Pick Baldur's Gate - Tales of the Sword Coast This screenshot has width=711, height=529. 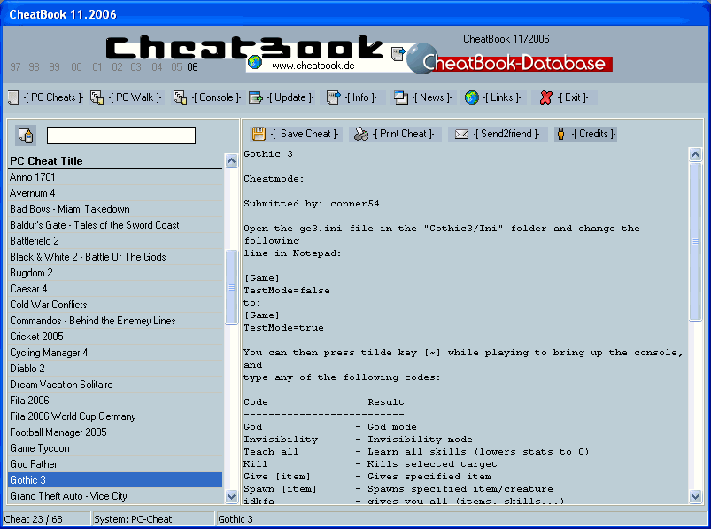pos(115,224)
